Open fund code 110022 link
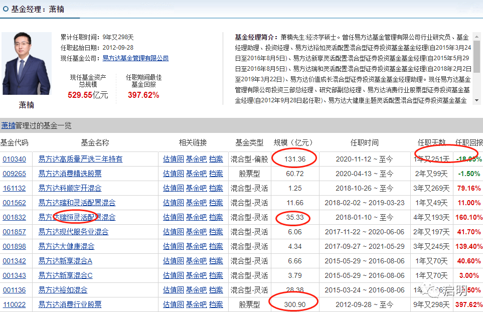Image resolution: width=483 pixels, height=312 pixels. pos(14,304)
